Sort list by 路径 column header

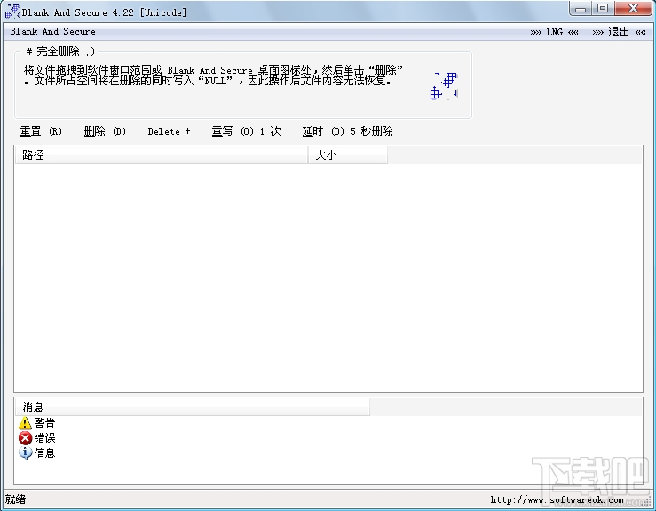[161, 154]
